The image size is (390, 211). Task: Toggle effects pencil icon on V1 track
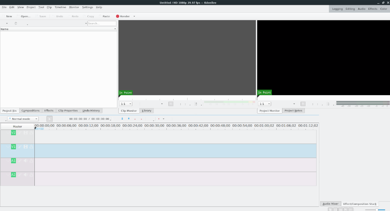19,147
